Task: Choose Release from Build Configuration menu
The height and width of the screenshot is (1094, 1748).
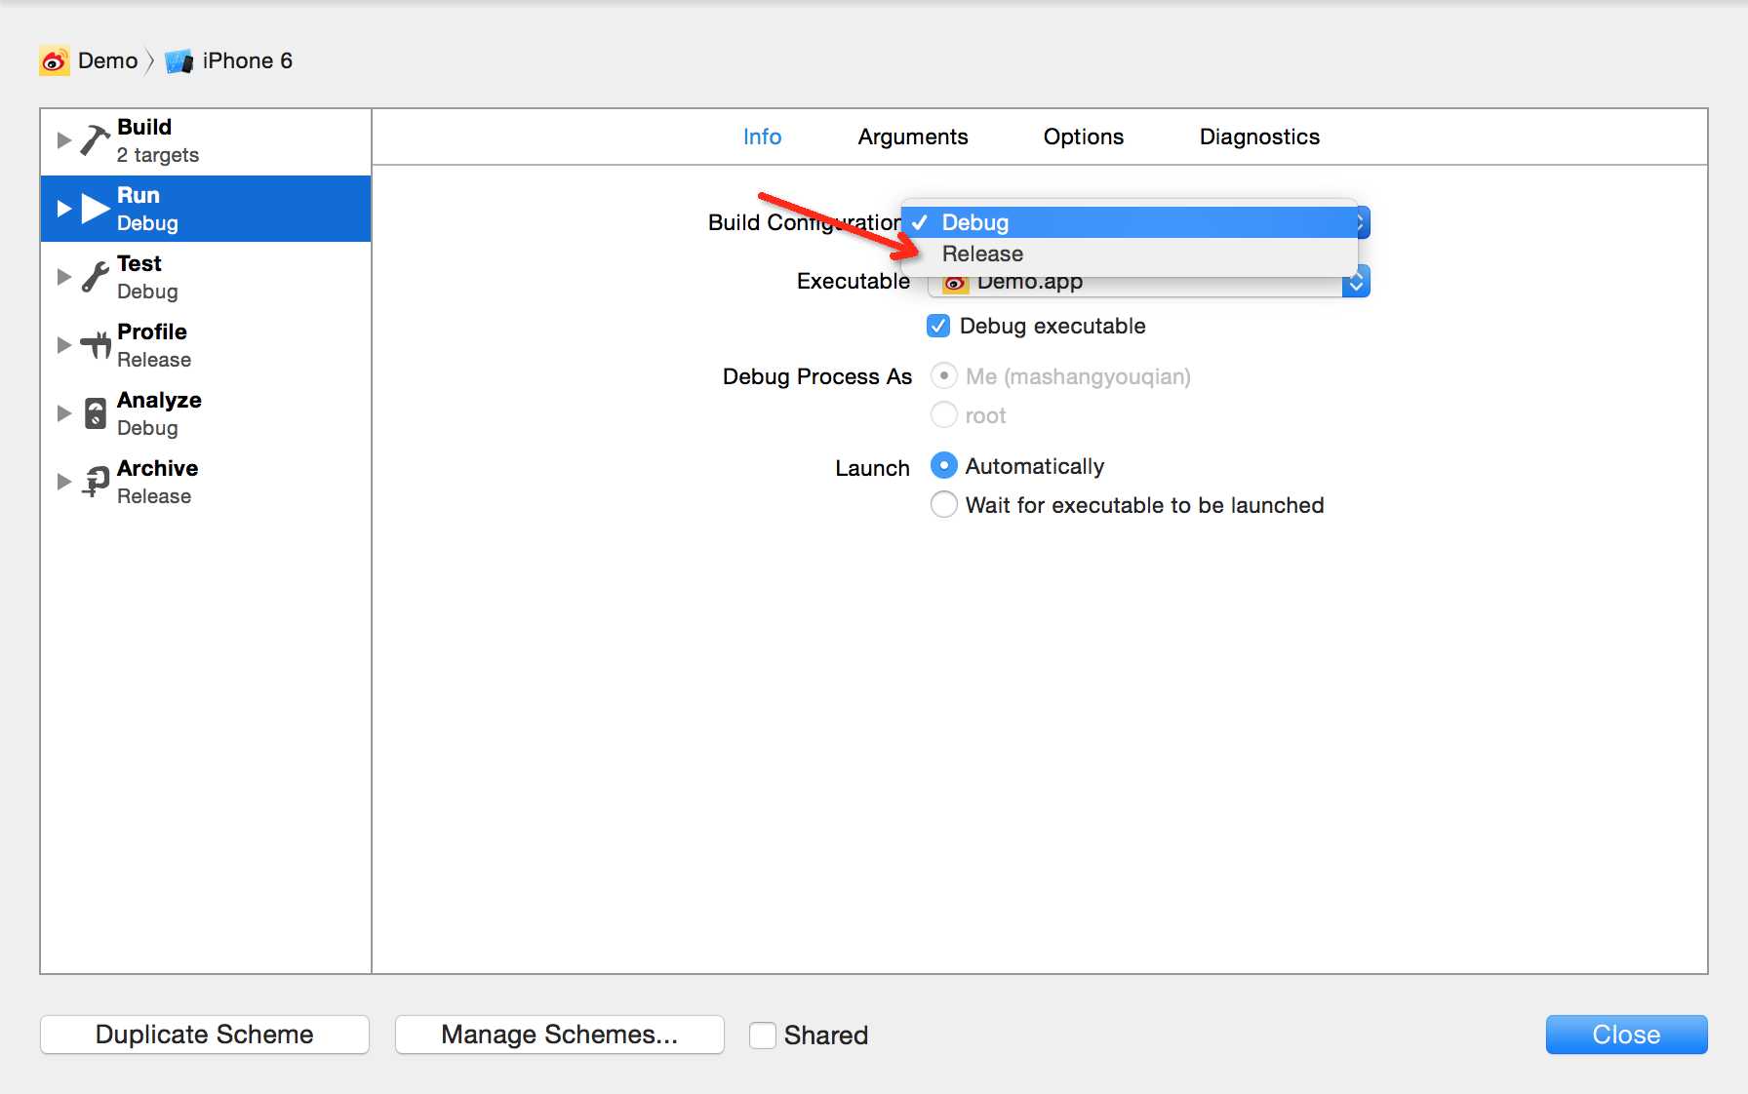Action: tap(1130, 254)
